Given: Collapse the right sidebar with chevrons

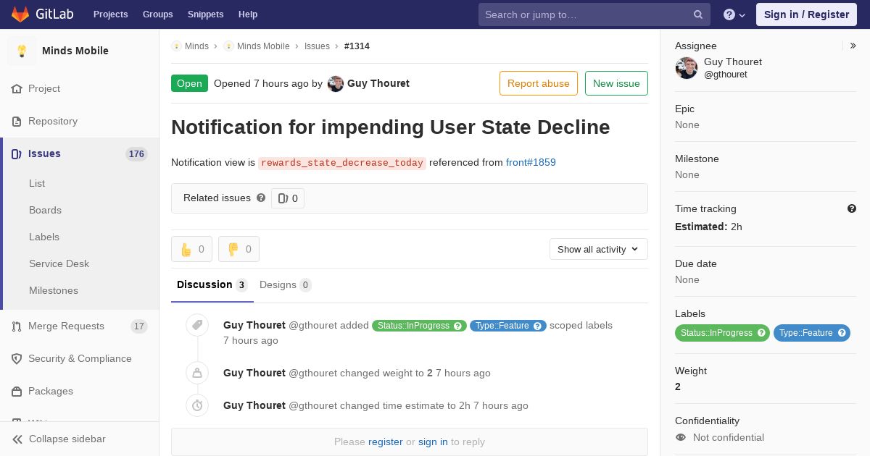Looking at the screenshot, I should (853, 46).
